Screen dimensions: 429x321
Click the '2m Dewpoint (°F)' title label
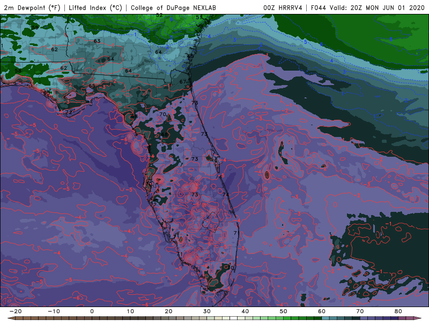[32, 7]
